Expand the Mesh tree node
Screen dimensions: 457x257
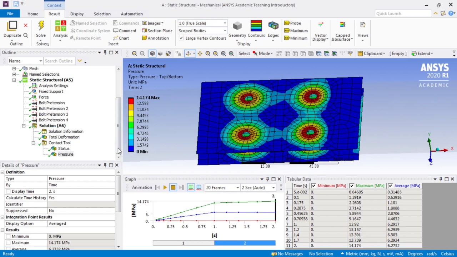pos(14,69)
